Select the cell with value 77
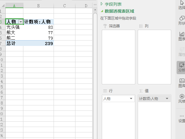The height and width of the screenshot is (139, 185). pos(38,32)
